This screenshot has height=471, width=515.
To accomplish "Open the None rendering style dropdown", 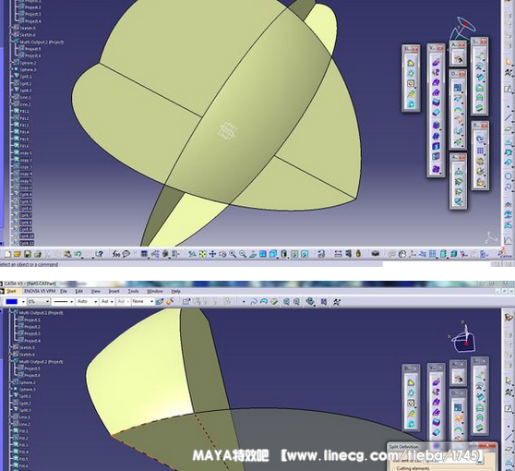I will pyautogui.click(x=143, y=301).
